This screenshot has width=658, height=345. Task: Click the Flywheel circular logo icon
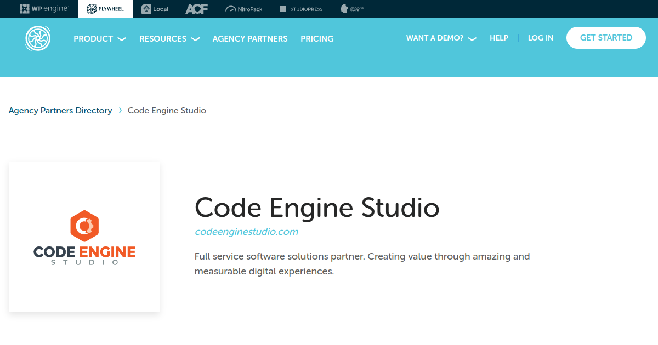click(x=38, y=39)
